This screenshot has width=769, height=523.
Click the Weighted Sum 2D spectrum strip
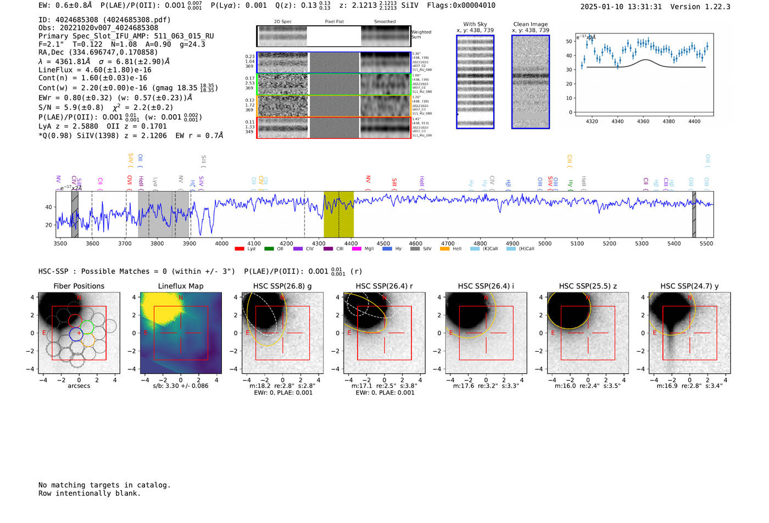click(333, 36)
